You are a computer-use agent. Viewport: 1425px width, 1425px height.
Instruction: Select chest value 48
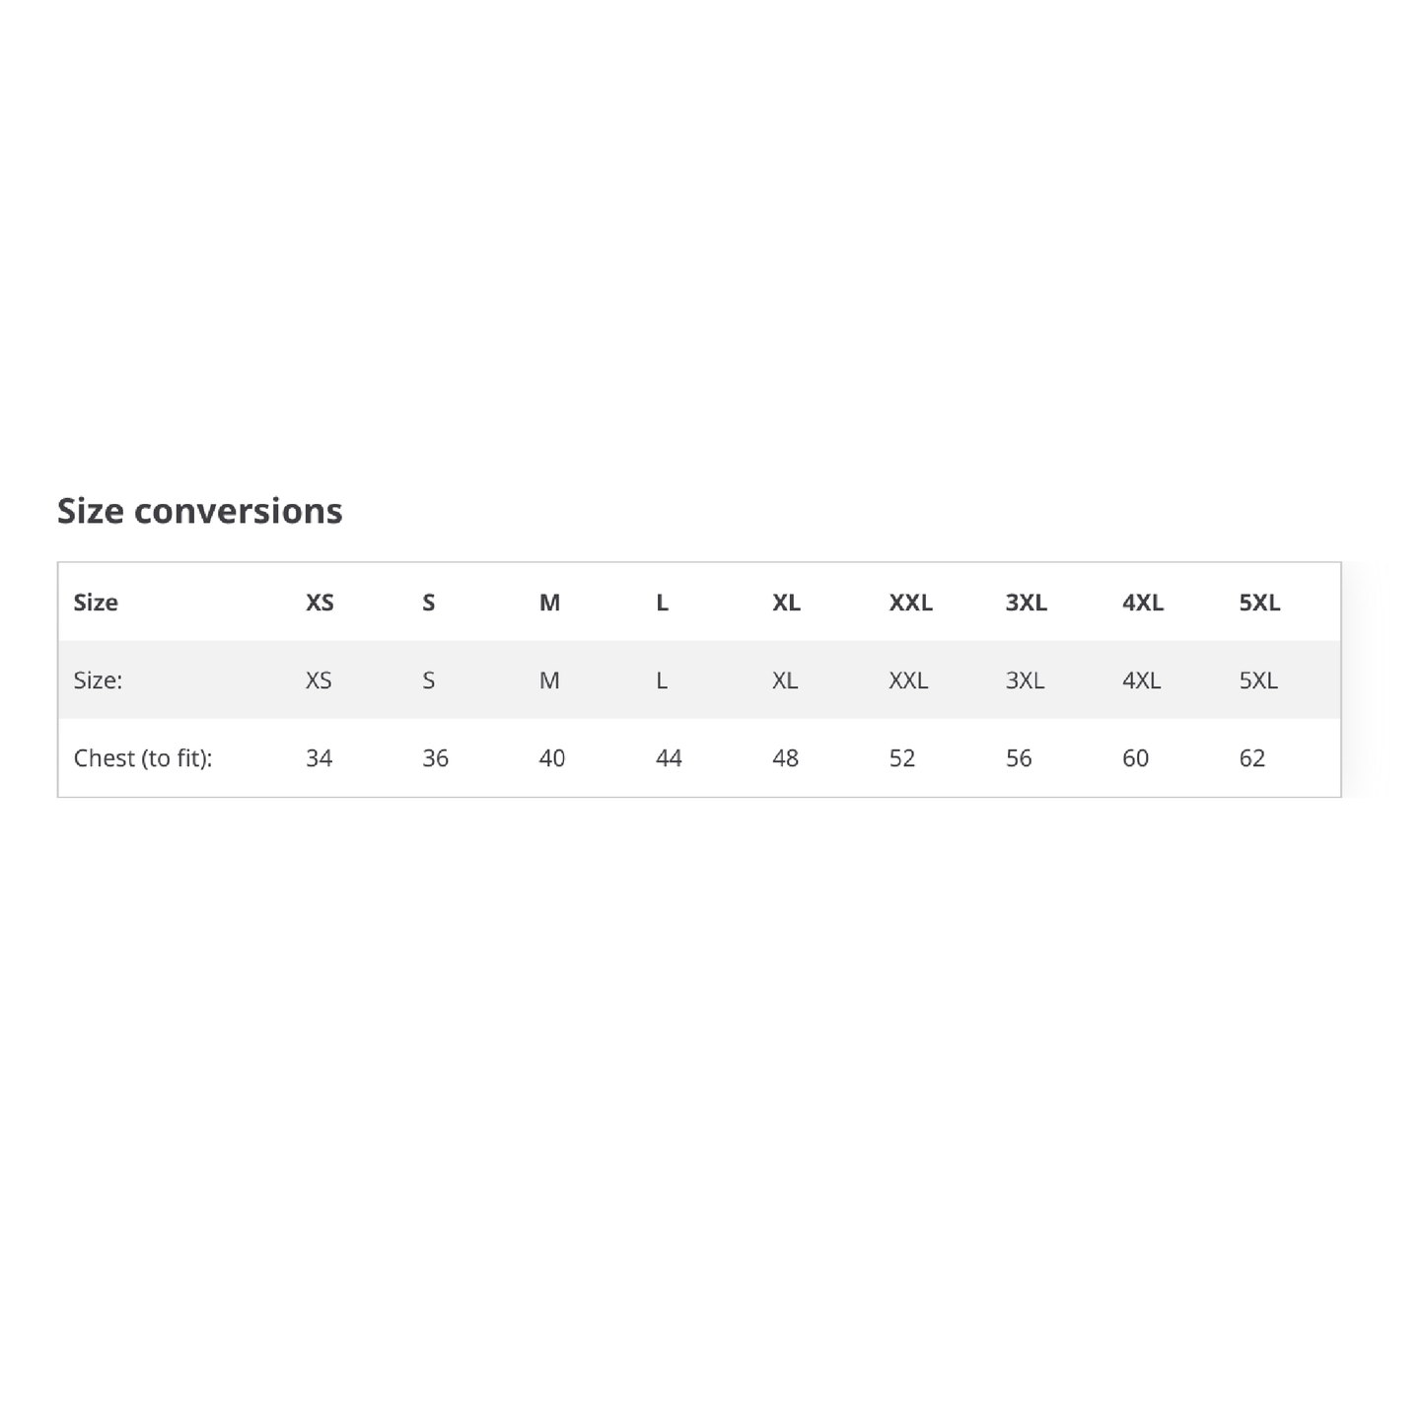(785, 758)
